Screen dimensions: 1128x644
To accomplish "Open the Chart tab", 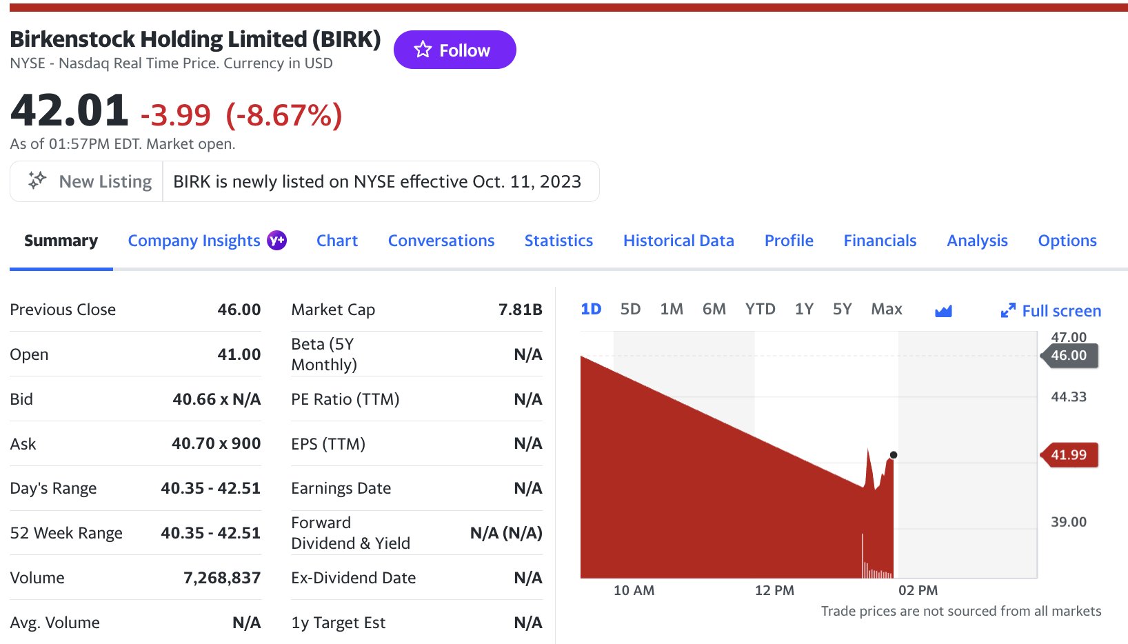I will tap(337, 241).
